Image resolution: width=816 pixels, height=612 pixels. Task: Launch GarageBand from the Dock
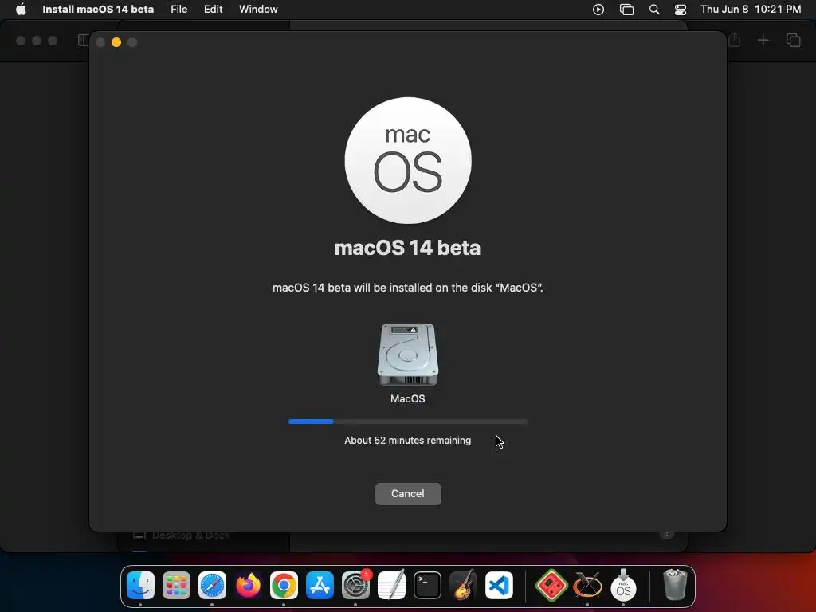pyautogui.click(x=463, y=586)
